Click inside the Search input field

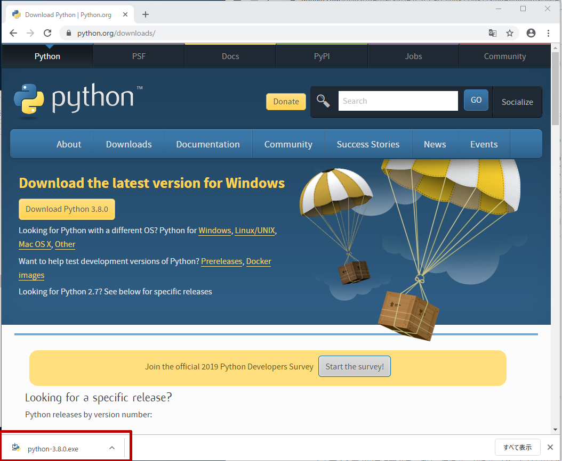coord(398,100)
